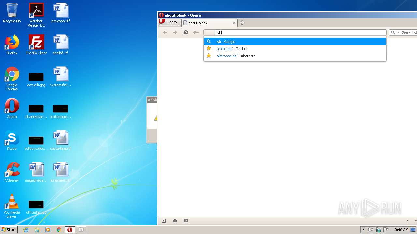Open the alternate.de/ bookmark suggestion

pos(295,56)
